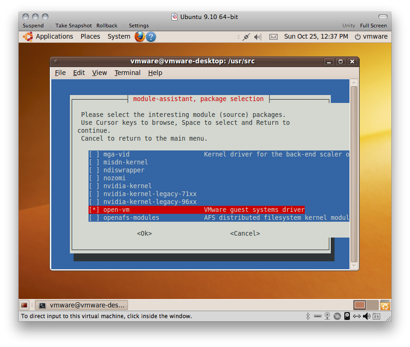Toggle the nozomi checkbox
The height and width of the screenshot is (347, 410).
point(94,178)
